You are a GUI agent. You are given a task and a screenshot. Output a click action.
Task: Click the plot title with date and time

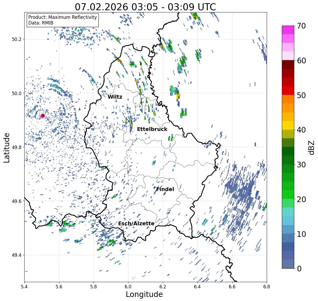click(x=145, y=7)
